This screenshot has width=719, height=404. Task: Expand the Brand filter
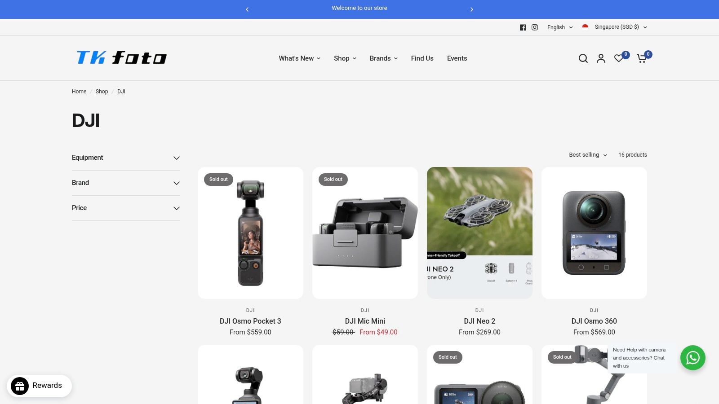click(126, 183)
